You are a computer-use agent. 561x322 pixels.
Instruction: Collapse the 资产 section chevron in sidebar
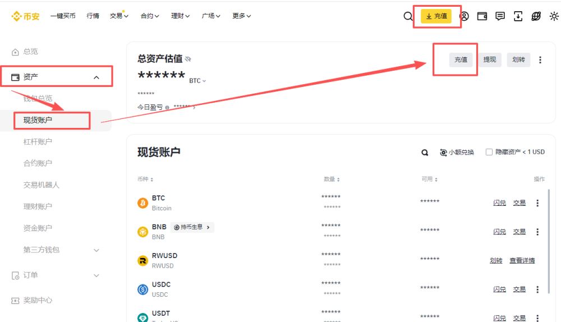(96, 77)
